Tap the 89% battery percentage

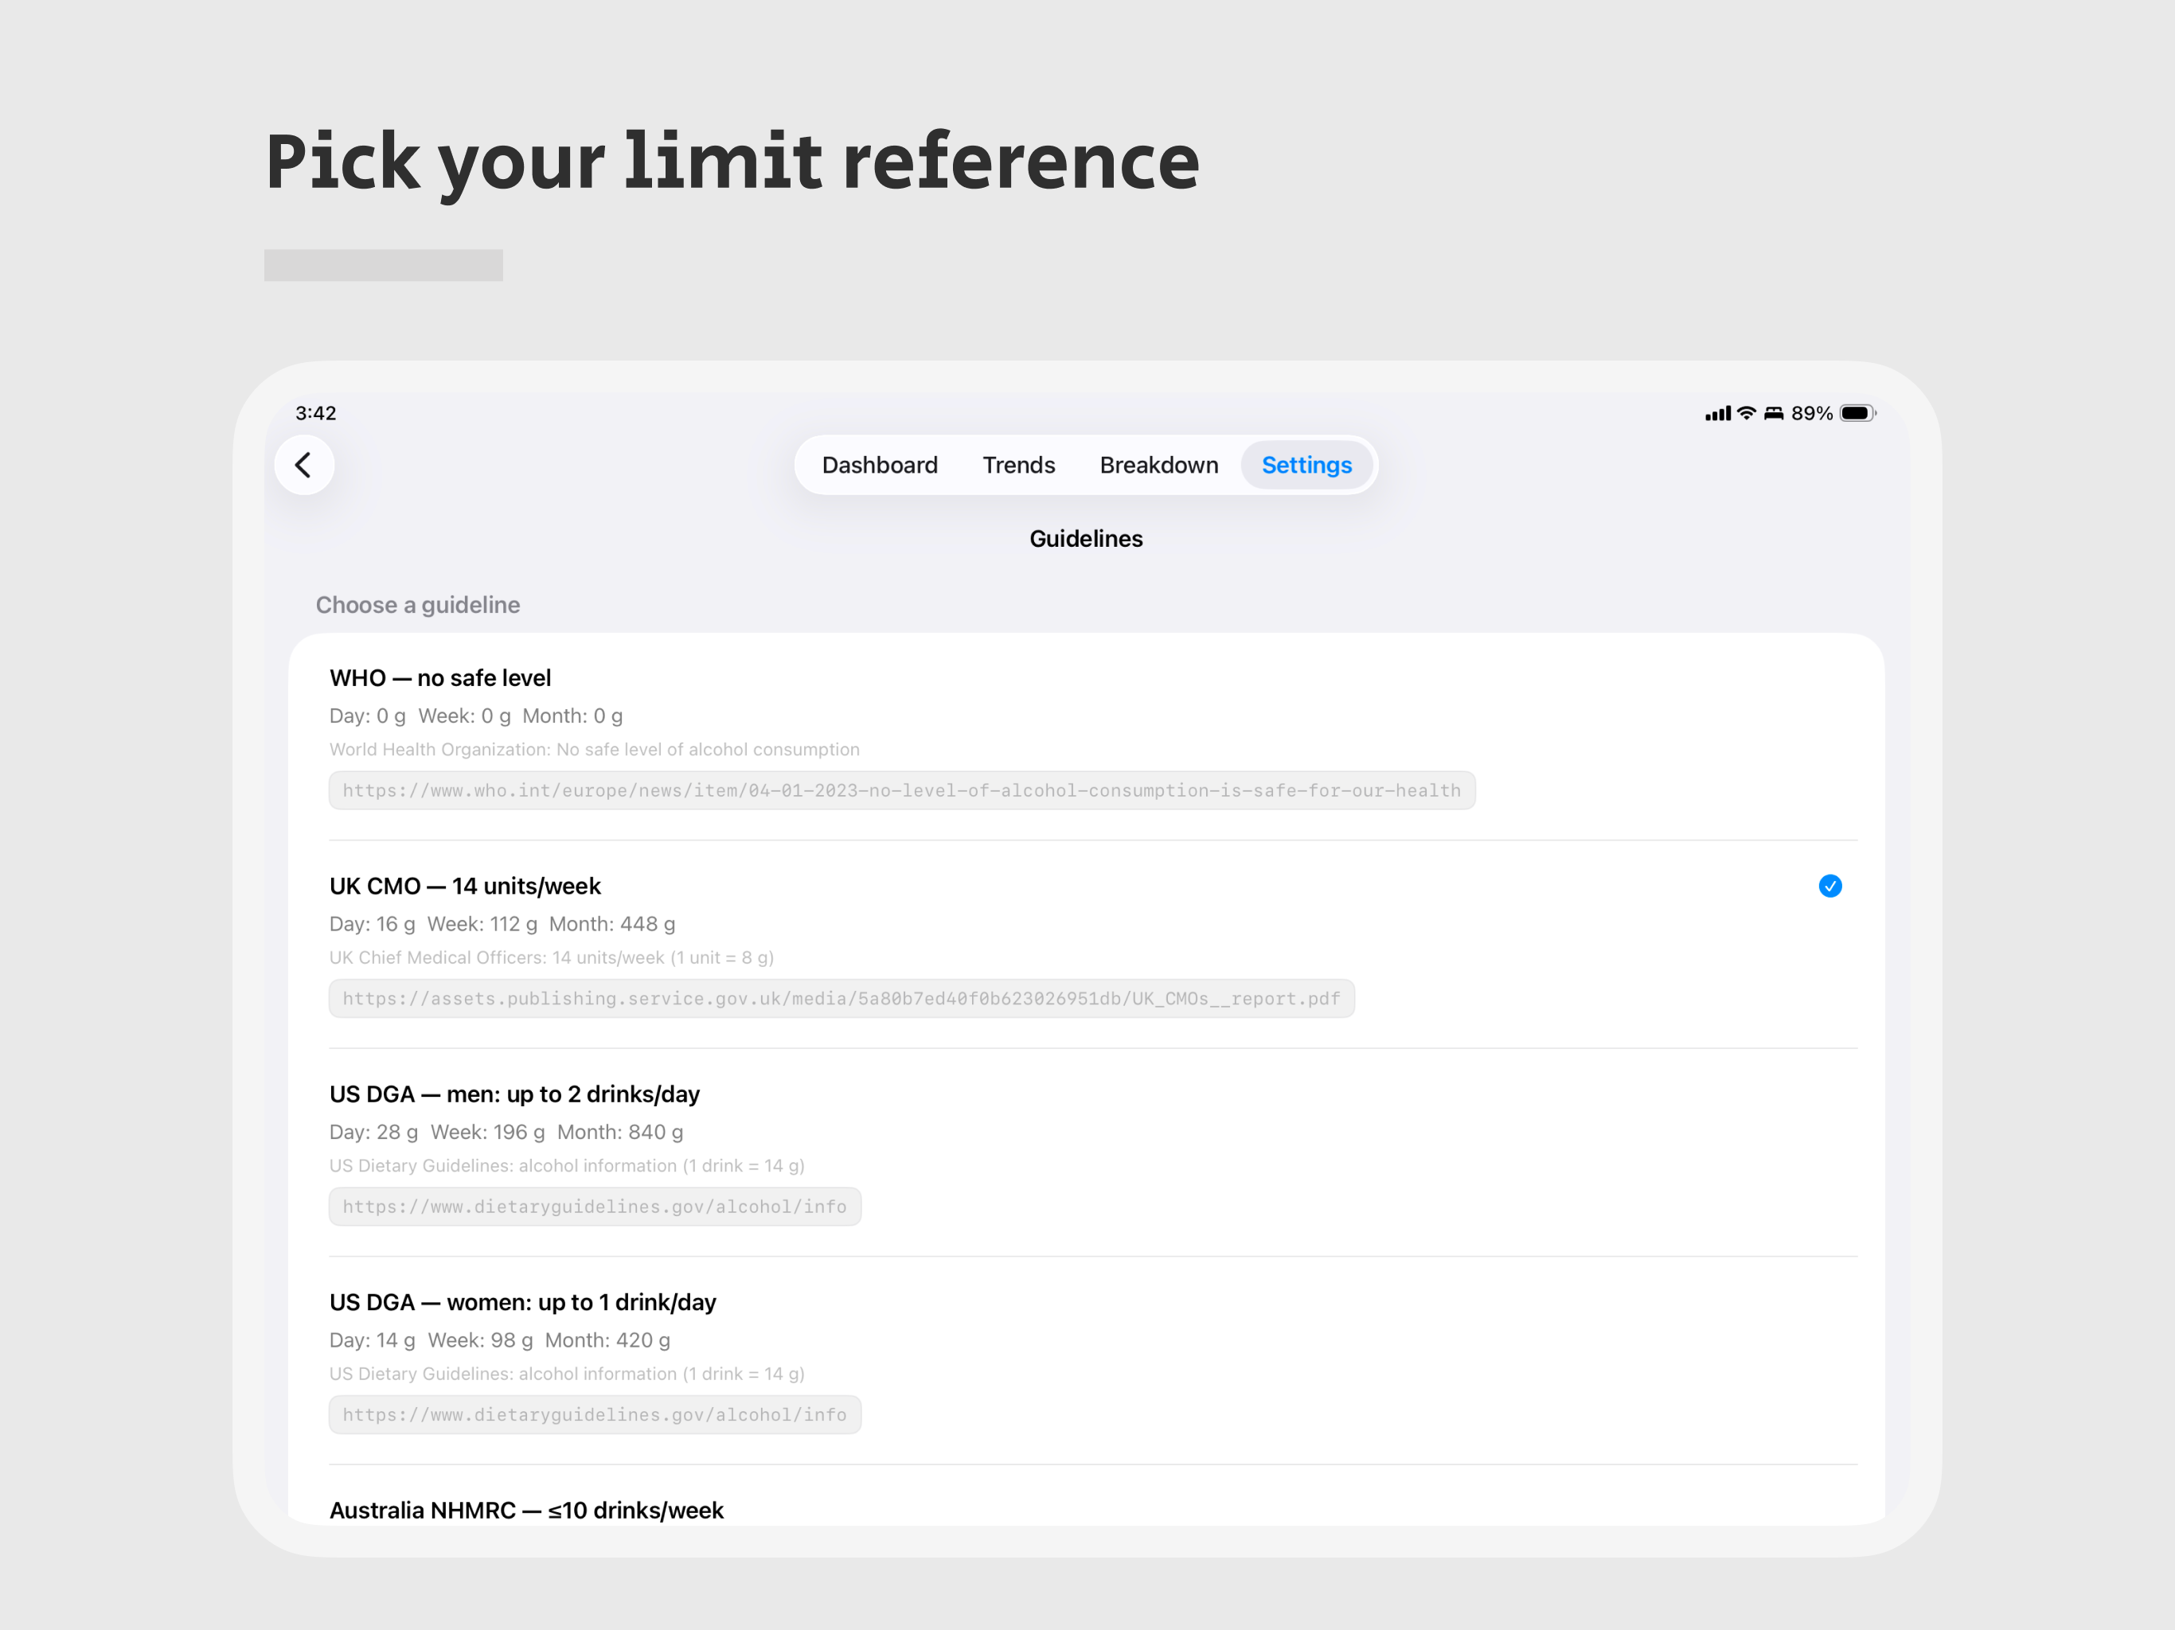1811,414
